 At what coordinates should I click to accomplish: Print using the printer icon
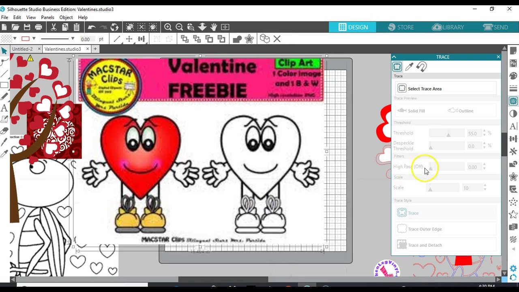tap(39, 27)
